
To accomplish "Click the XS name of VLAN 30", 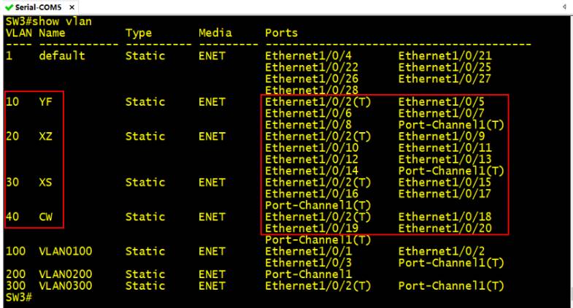I will pos(46,182).
